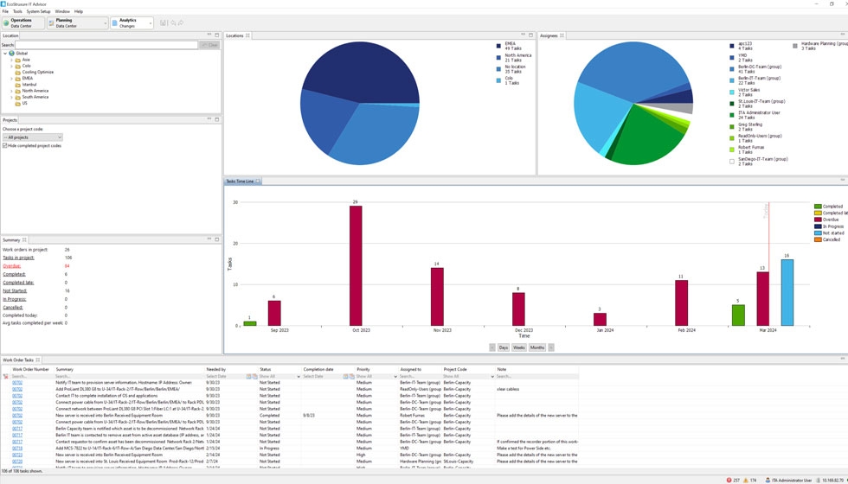Click the save icon in toolbar
848x484 pixels.
pyautogui.click(x=164, y=23)
